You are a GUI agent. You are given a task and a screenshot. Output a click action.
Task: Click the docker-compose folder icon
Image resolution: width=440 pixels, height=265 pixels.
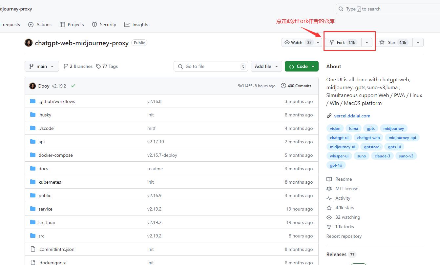click(33, 155)
